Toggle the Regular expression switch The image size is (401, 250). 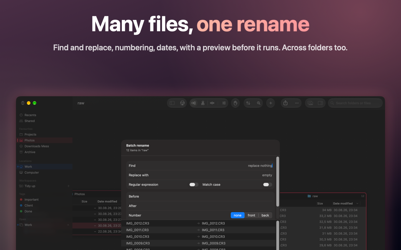194,185
